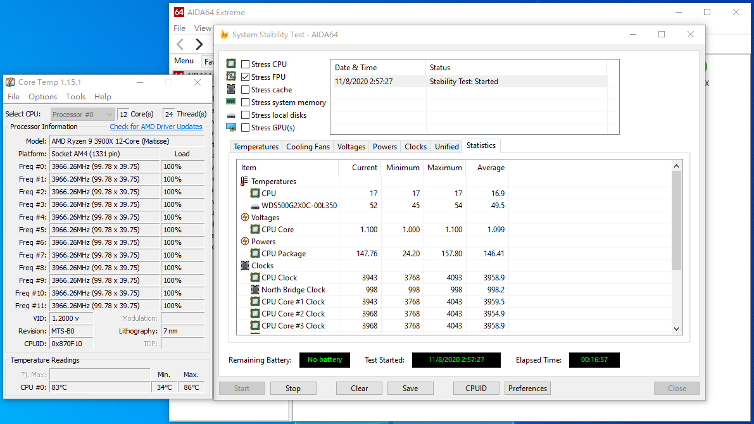The height and width of the screenshot is (424, 754).
Task: Click the Stop button
Action: tap(293, 389)
